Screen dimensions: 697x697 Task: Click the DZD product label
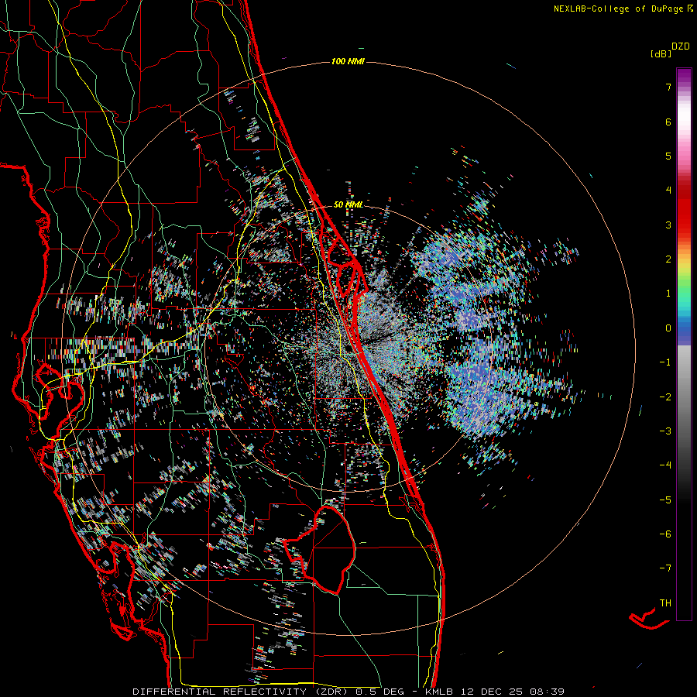pyautogui.click(x=681, y=46)
